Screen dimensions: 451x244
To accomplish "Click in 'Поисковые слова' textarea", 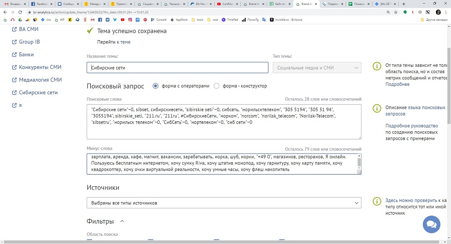I will pyautogui.click(x=224, y=122).
